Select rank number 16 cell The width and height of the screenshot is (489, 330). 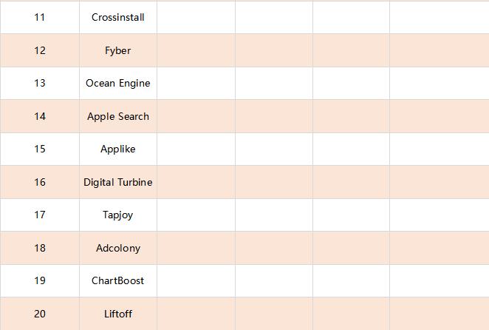[x=40, y=182]
